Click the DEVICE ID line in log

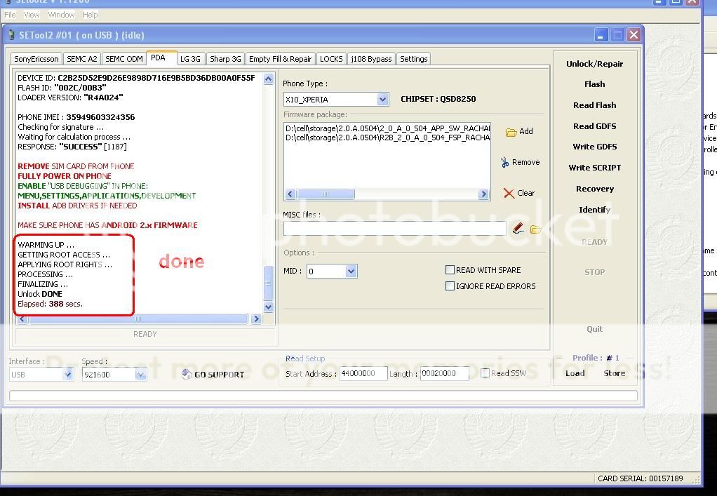pyautogui.click(x=136, y=78)
